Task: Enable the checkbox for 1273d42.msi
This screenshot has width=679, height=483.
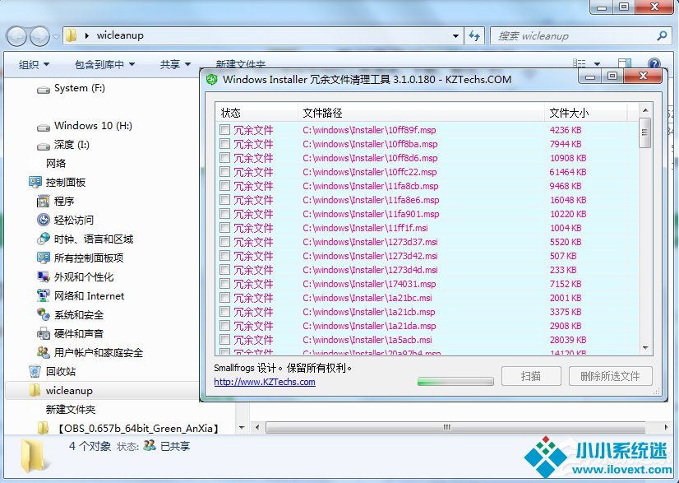Action: click(224, 255)
